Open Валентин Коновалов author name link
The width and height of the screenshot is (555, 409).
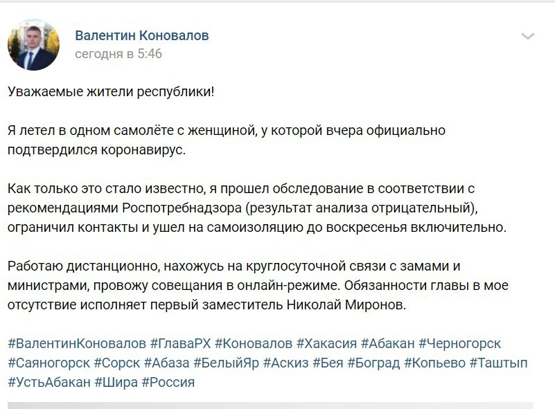(x=141, y=35)
